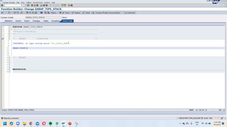The height and width of the screenshot is (127, 227).
Task: Open File Explorer from the taskbar
Action: pos(24,123)
